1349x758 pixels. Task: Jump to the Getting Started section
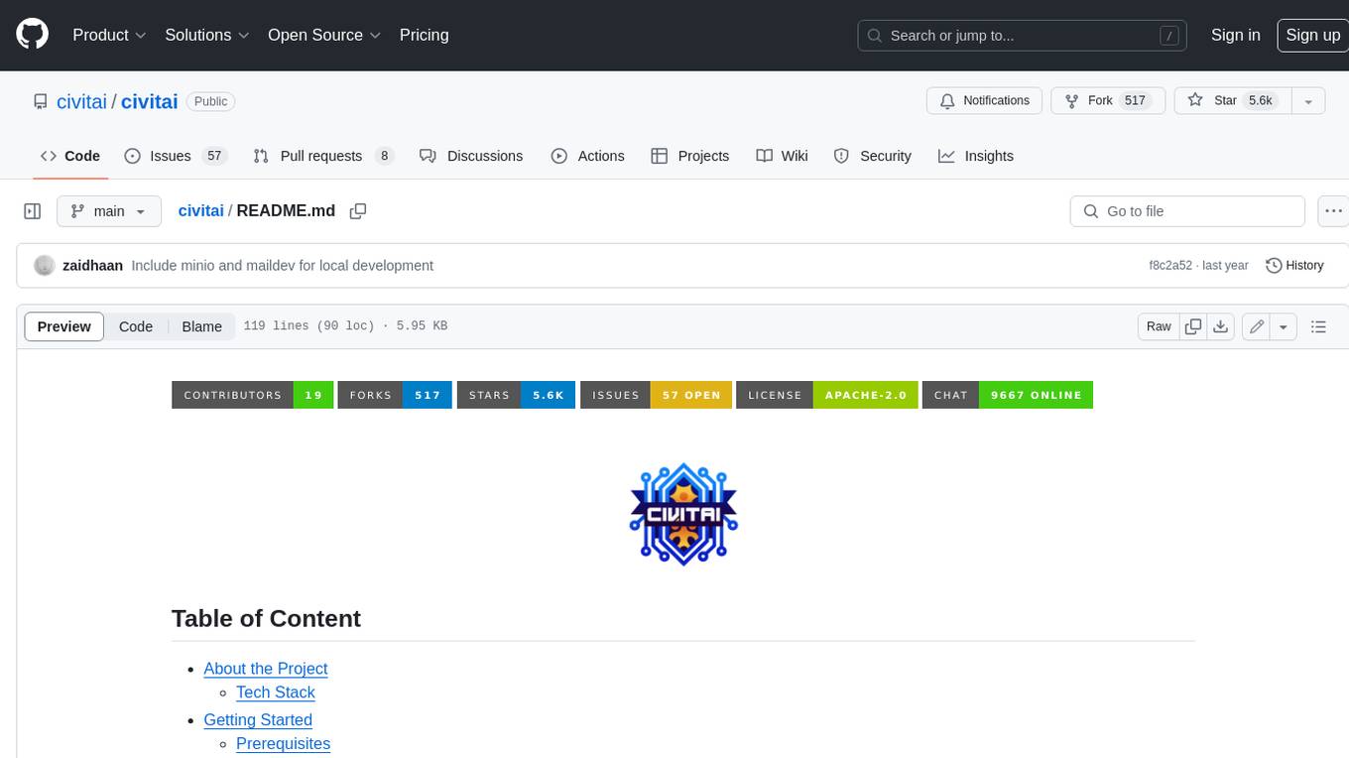click(258, 720)
